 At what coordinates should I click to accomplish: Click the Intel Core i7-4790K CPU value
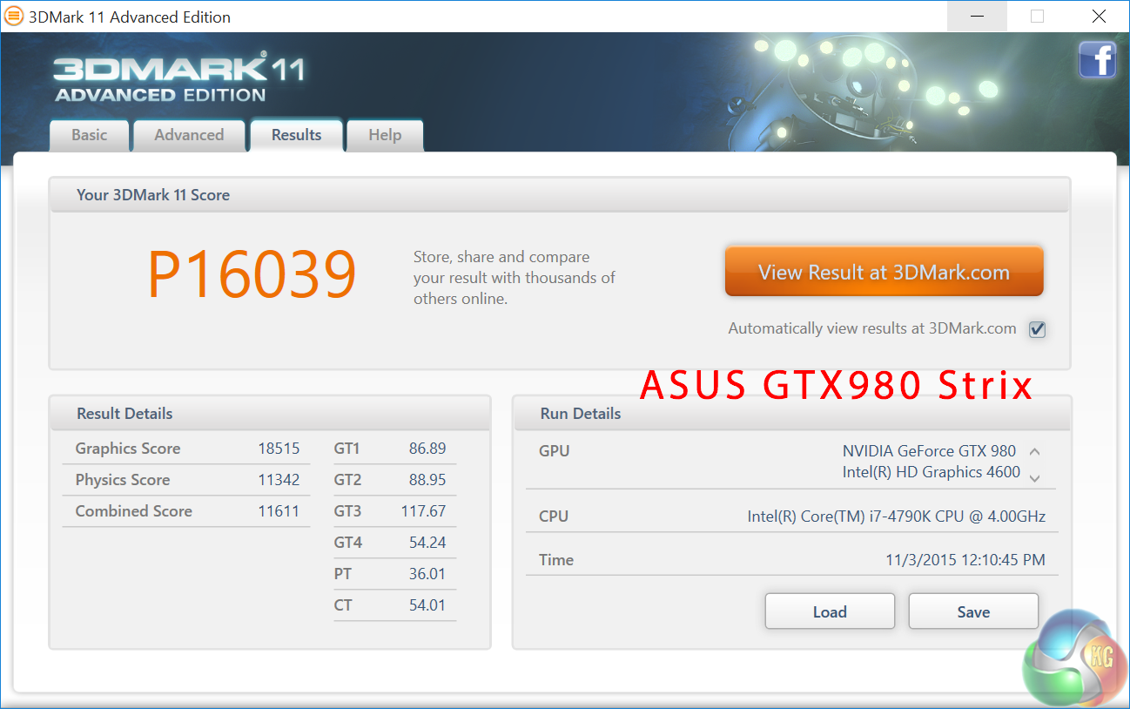(x=897, y=517)
